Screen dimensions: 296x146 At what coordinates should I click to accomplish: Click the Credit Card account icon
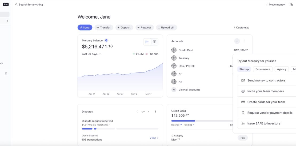(x=174, y=50)
